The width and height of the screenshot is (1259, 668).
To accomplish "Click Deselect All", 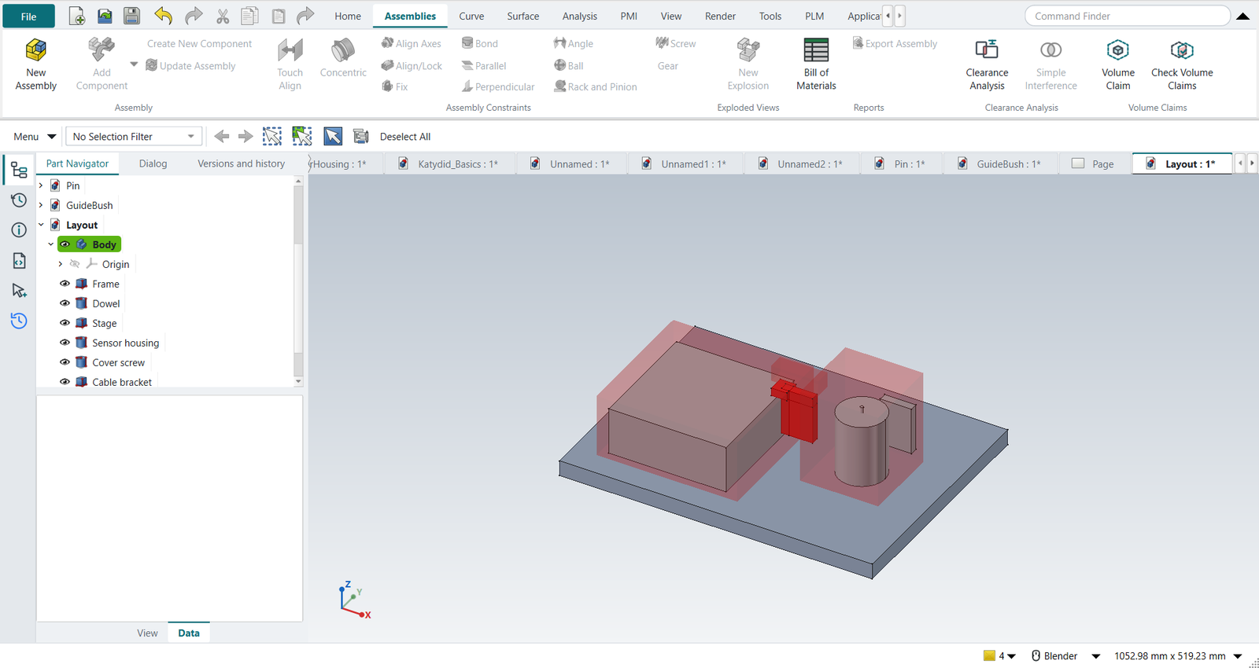I will pos(405,137).
